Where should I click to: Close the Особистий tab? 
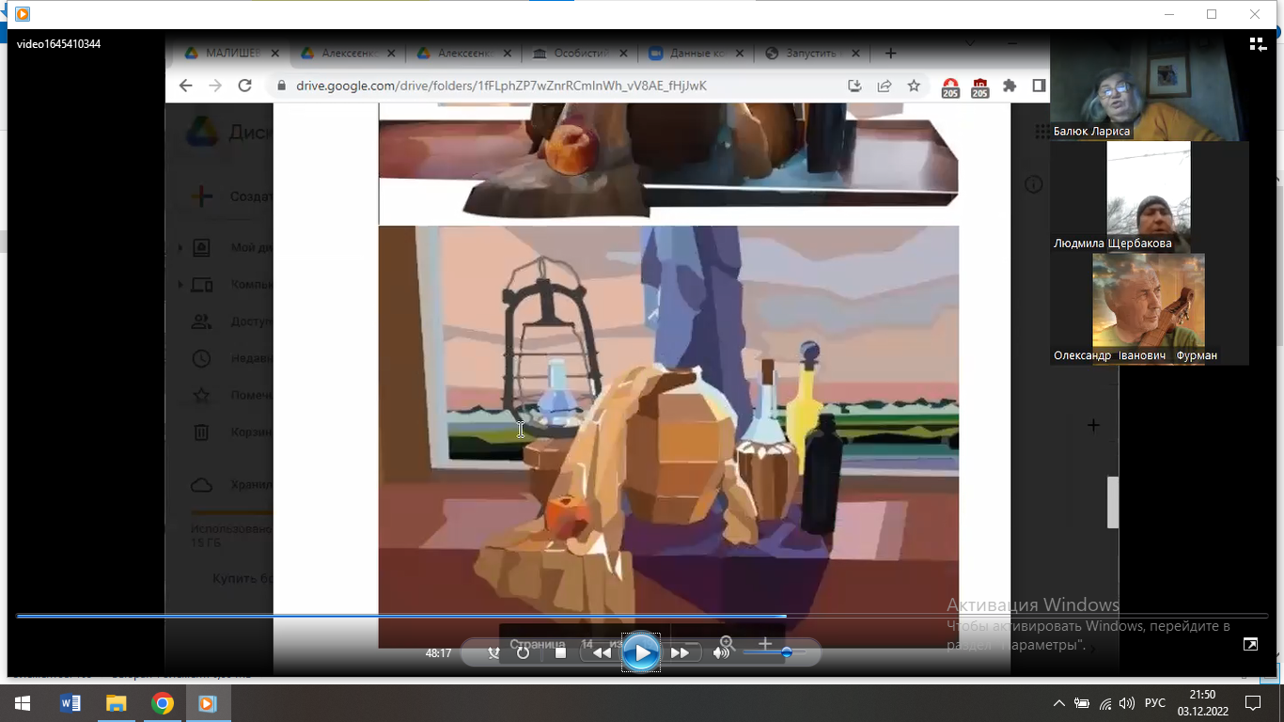click(x=624, y=54)
